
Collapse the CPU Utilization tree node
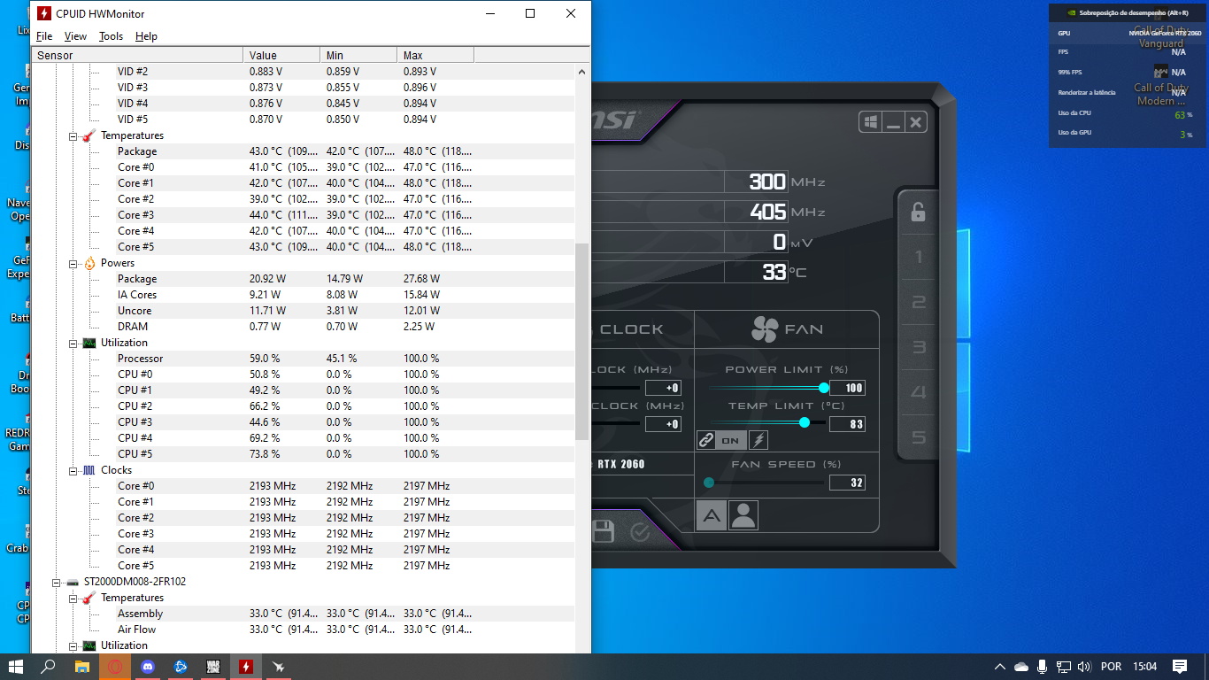coord(74,344)
